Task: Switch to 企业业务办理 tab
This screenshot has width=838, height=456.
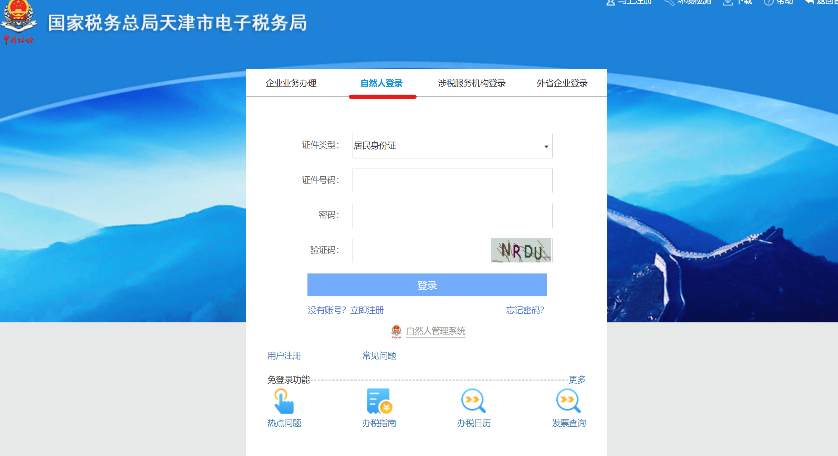Action: [291, 83]
